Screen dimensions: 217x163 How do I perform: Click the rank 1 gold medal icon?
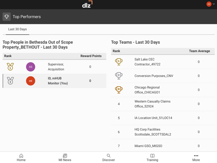[x=10, y=67]
